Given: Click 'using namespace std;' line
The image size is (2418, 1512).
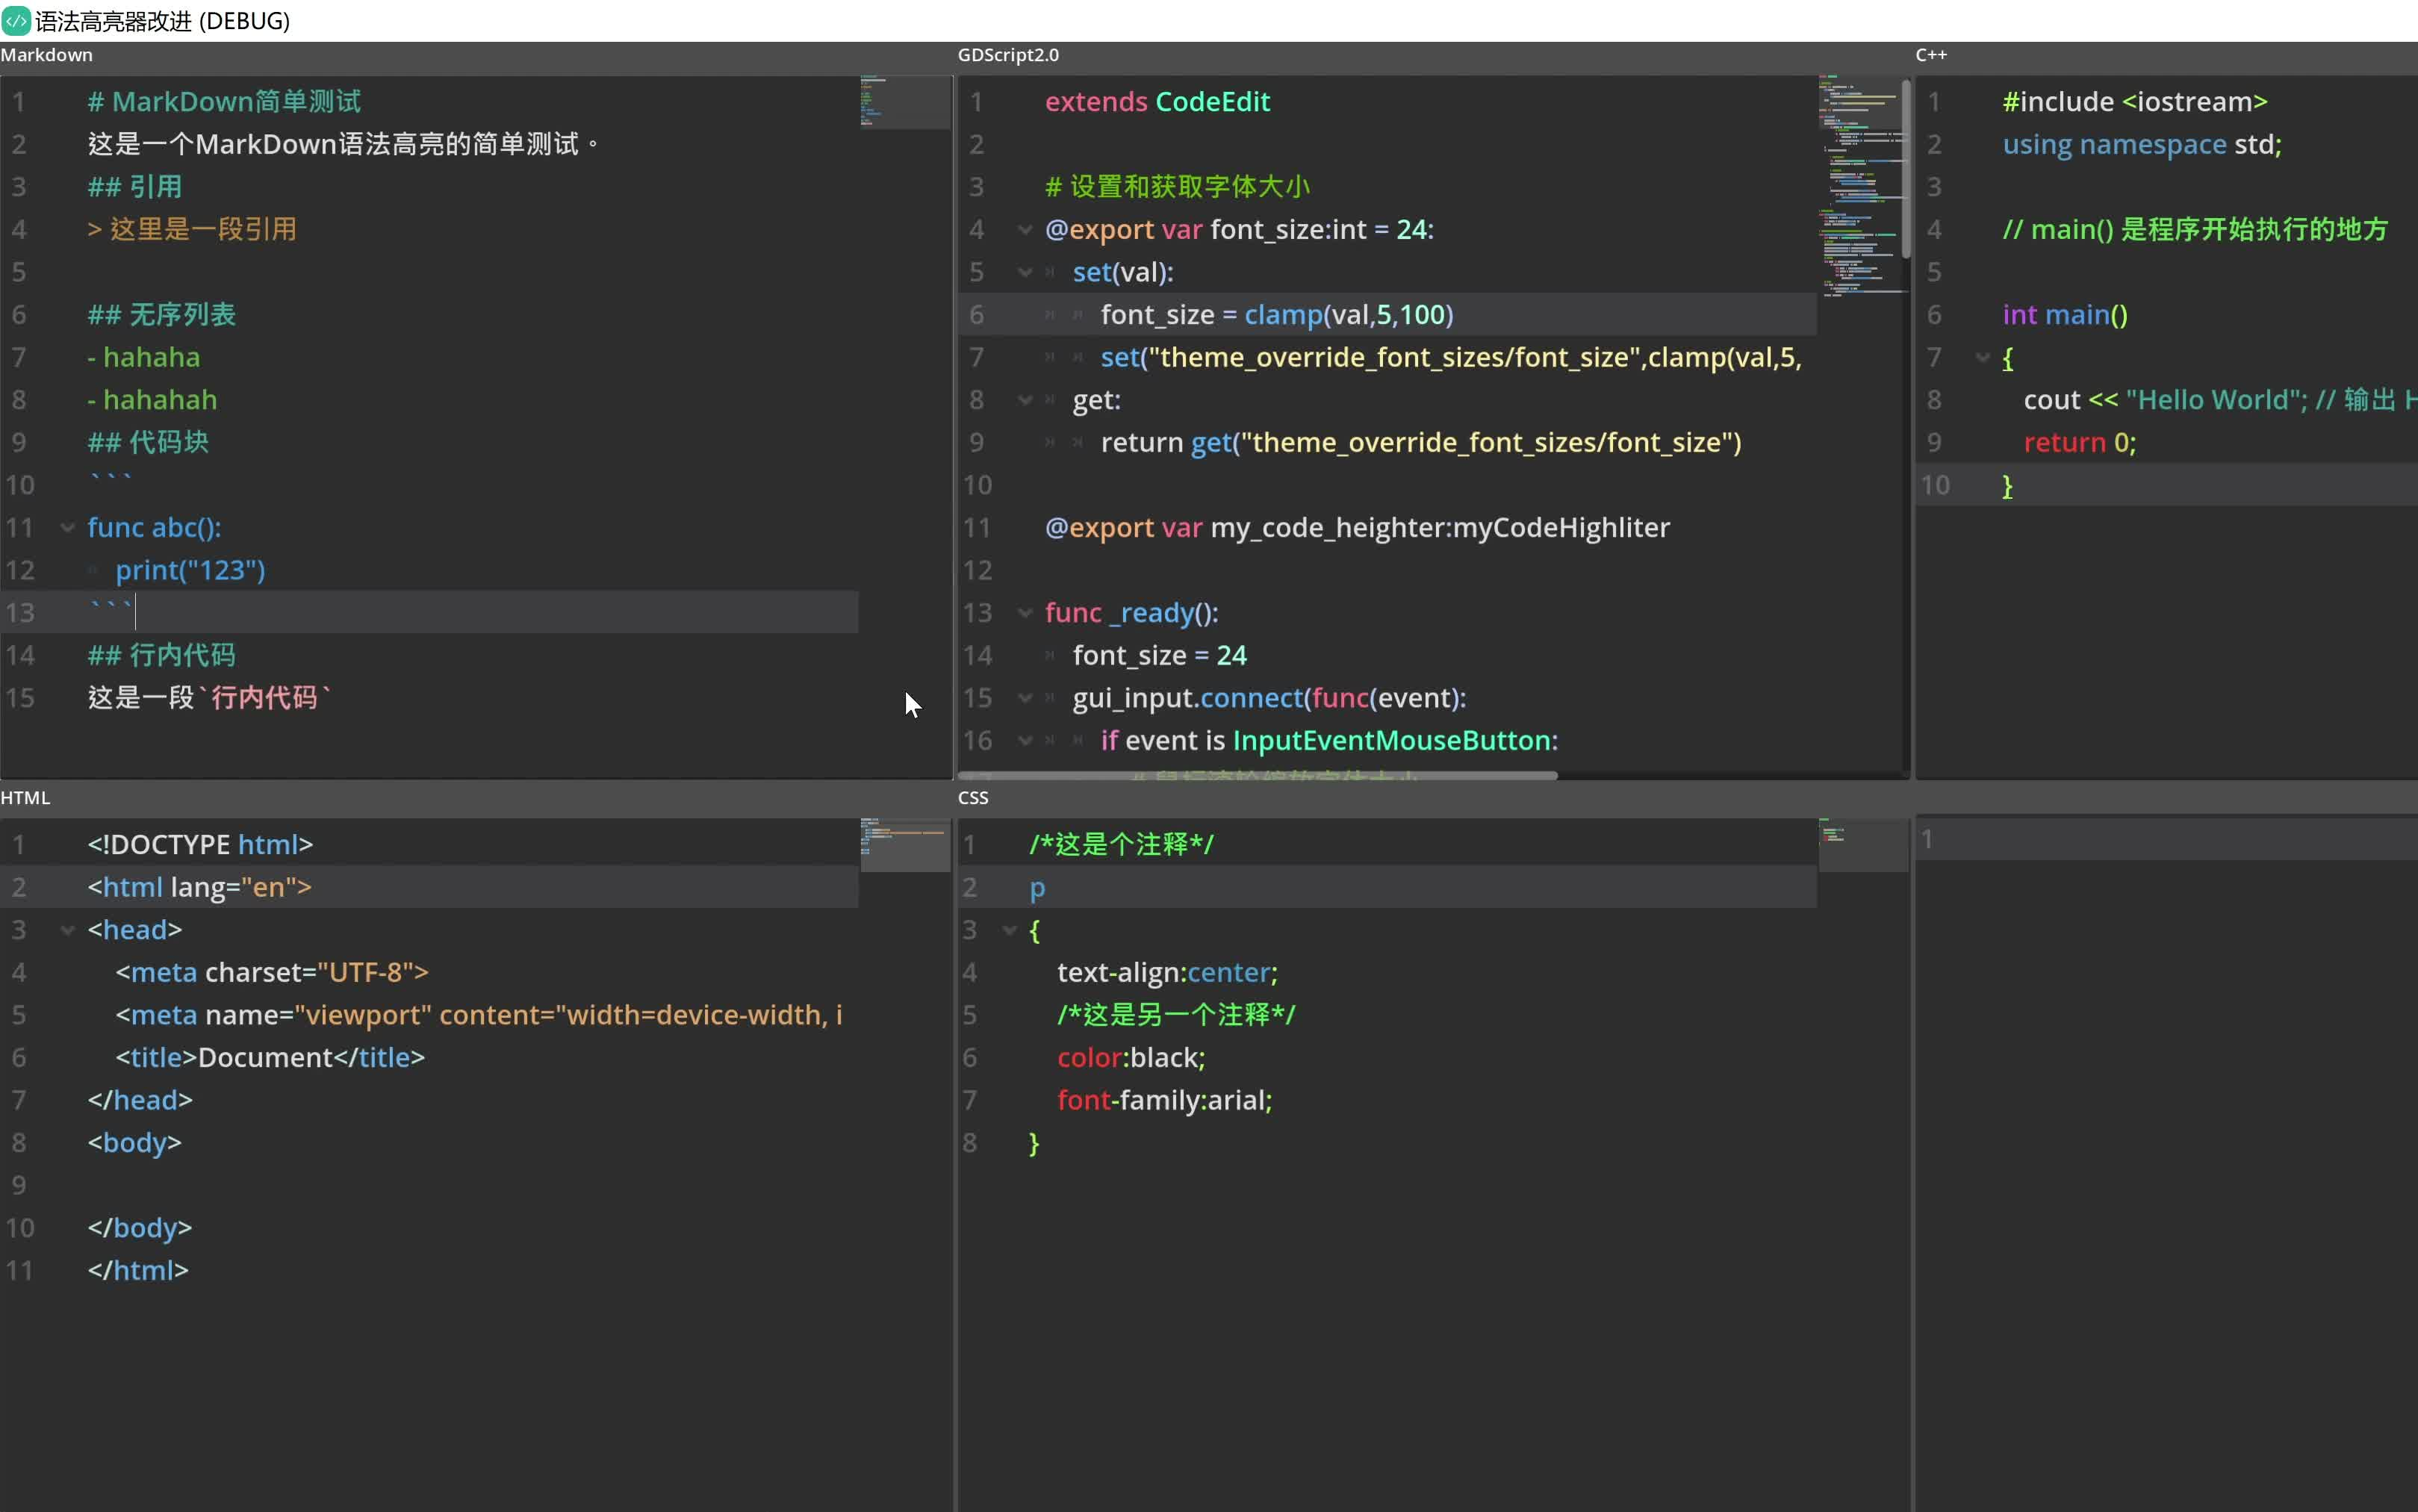Looking at the screenshot, I should click(2142, 145).
